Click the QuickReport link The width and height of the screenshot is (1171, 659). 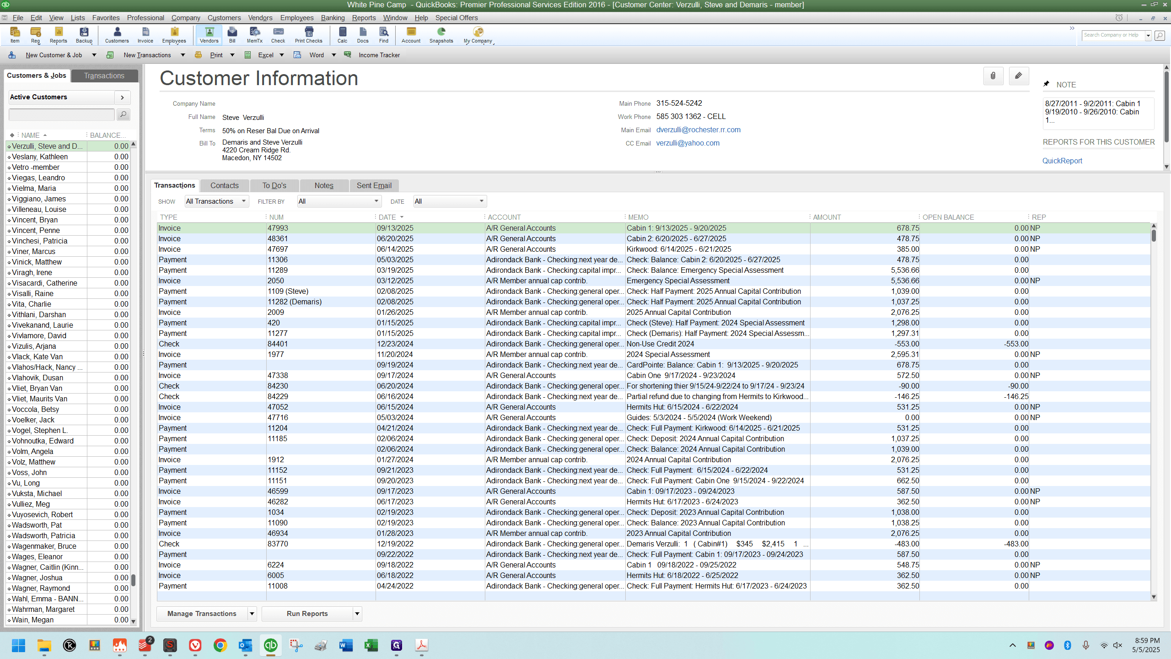[1062, 161]
